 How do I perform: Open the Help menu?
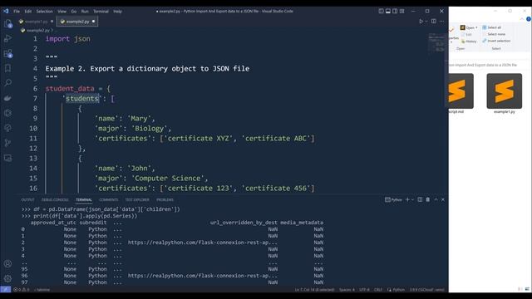(x=117, y=11)
